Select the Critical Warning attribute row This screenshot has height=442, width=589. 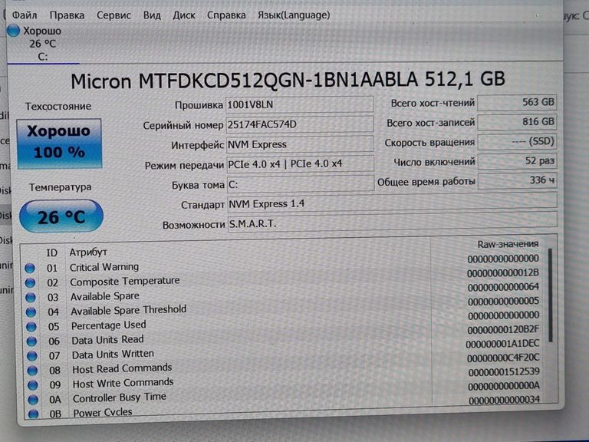281,265
